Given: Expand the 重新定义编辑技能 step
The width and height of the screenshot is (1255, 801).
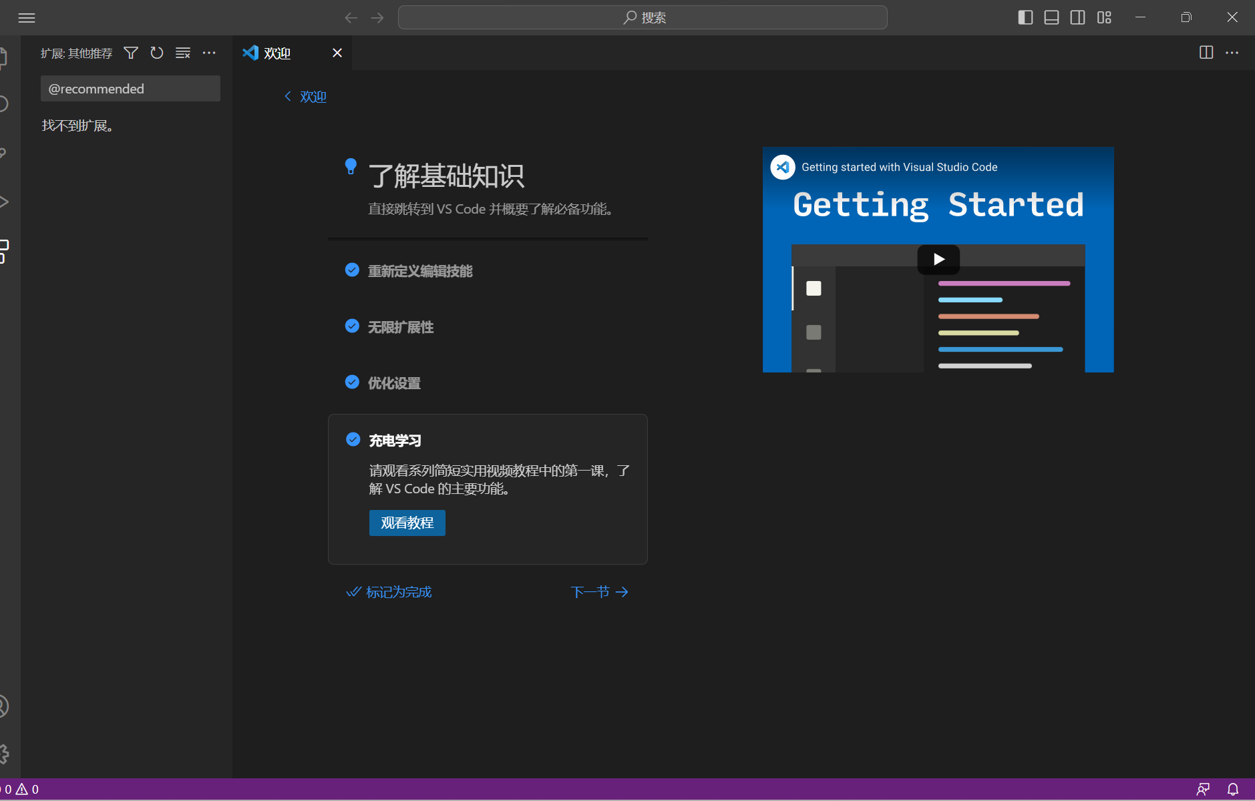Looking at the screenshot, I should [x=420, y=271].
